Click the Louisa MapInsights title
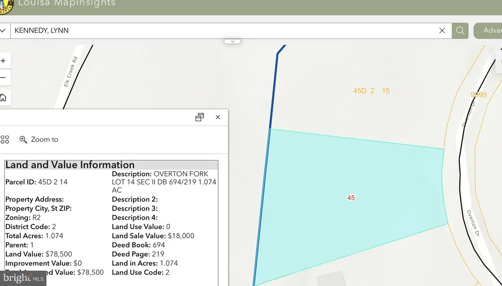Viewport: 502px width, 286px height. click(x=67, y=3)
